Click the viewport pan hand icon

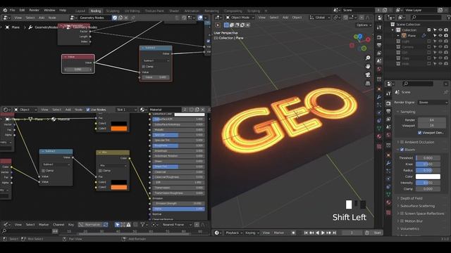(368, 66)
